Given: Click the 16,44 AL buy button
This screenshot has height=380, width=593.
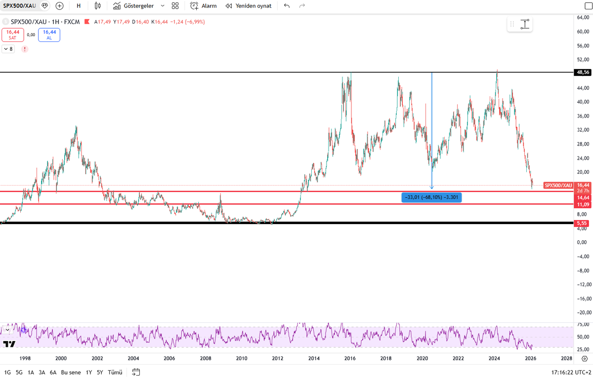Looking at the screenshot, I should click(x=49, y=35).
